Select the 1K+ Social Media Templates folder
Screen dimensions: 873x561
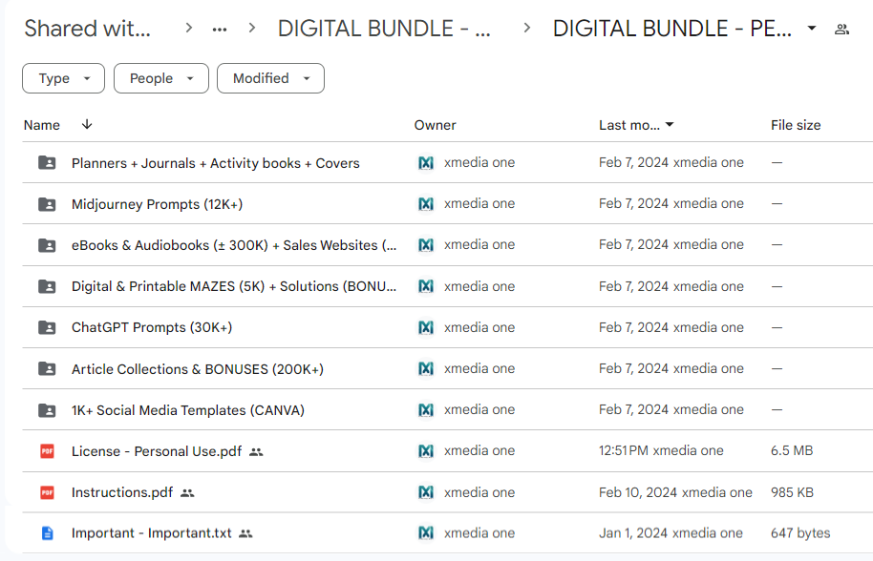187,410
